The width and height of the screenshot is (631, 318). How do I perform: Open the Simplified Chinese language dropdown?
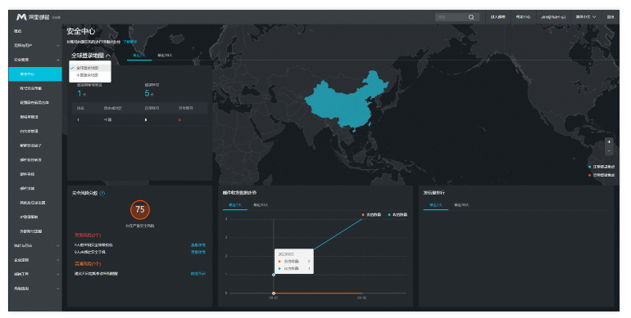(586, 17)
